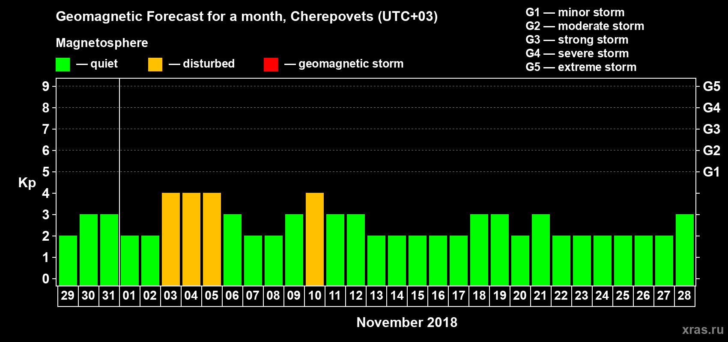Click the G2 label on right axis
The height and width of the screenshot is (342, 728).
coord(712,150)
